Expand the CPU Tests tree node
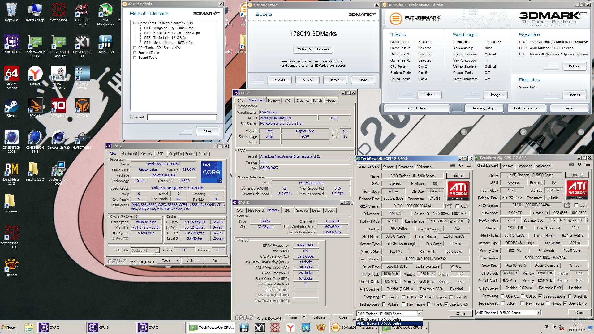The width and height of the screenshot is (594, 334). (x=135, y=48)
